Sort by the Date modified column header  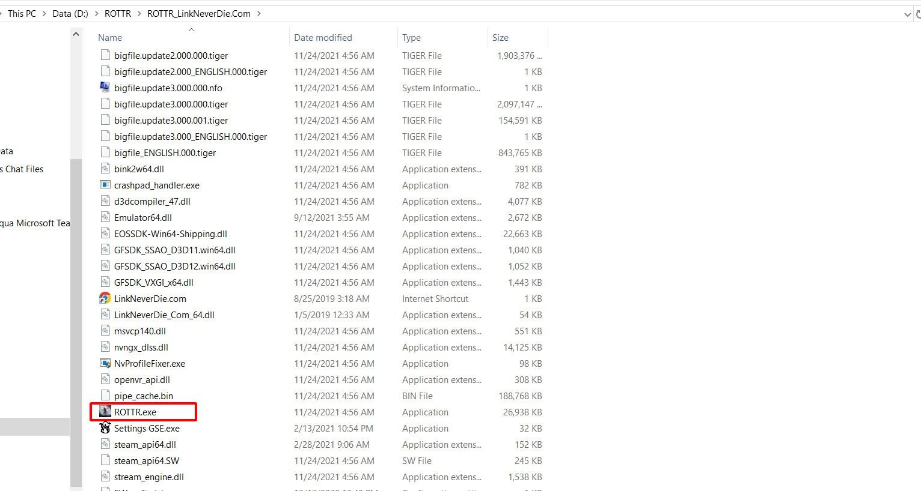coord(323,37)
